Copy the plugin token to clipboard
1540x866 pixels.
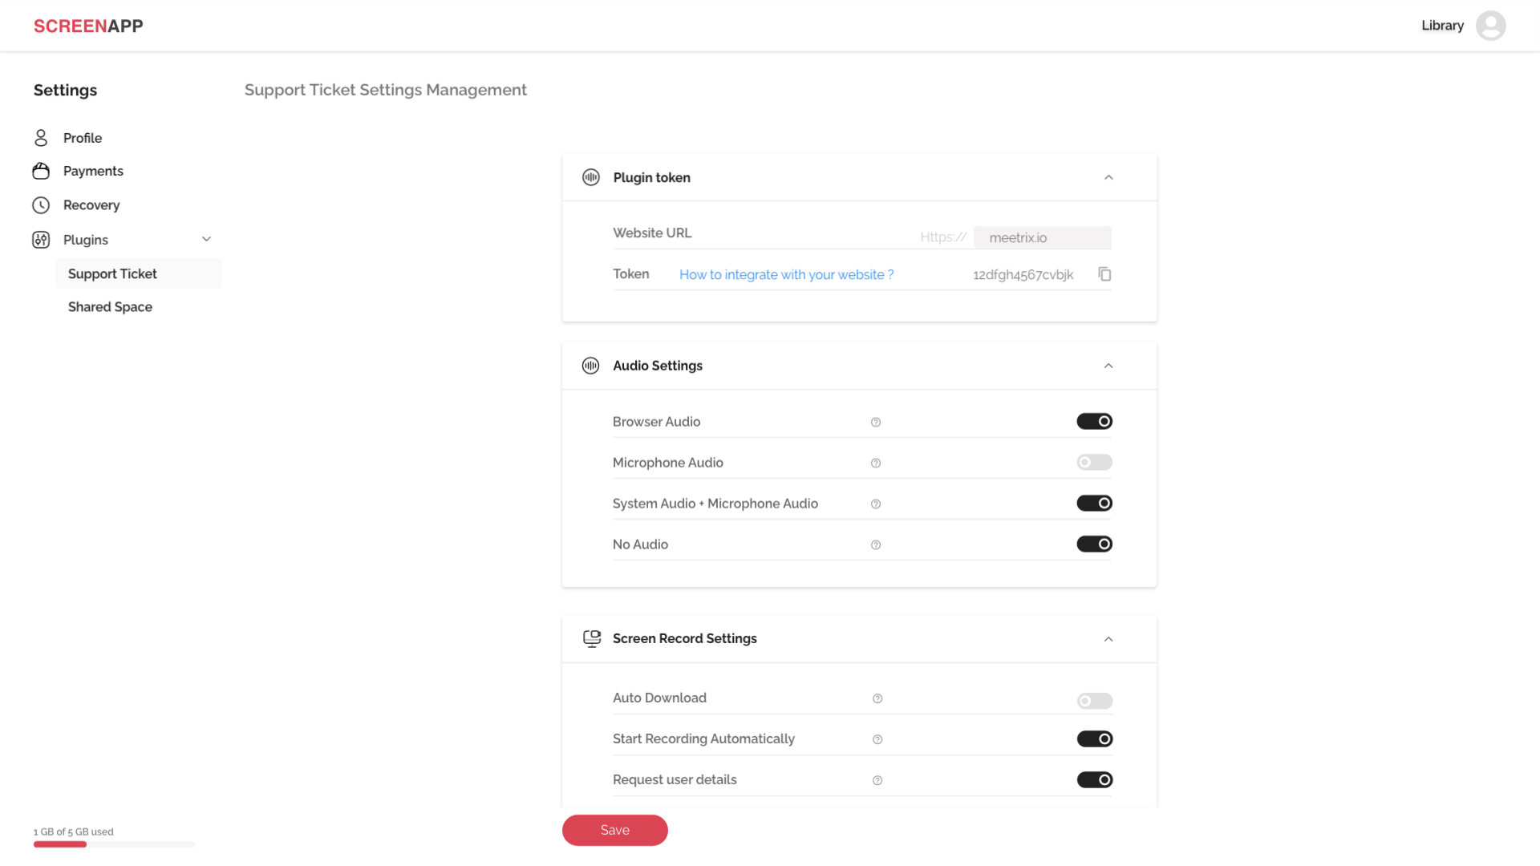[x=1104, y=274]
